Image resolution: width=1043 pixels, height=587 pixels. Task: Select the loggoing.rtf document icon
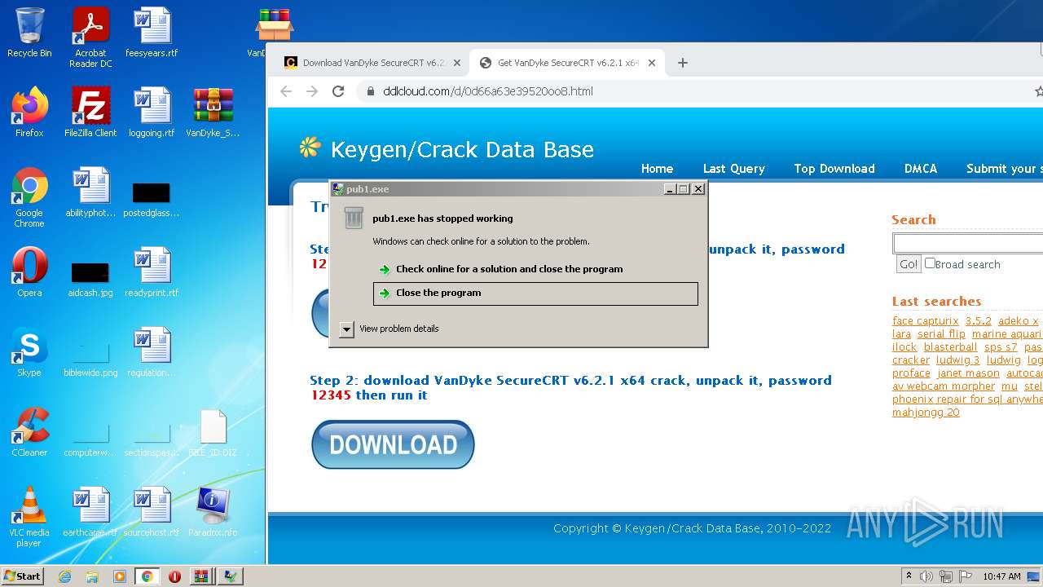152,113
